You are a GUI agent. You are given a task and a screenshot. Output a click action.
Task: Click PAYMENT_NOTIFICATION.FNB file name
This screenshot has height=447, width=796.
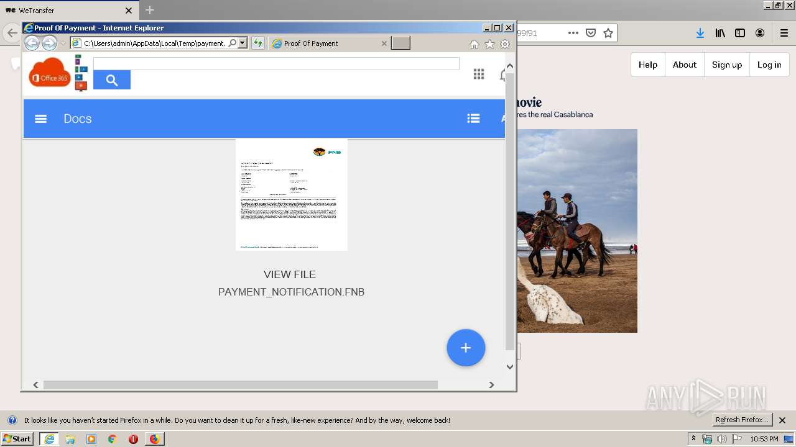291,292
